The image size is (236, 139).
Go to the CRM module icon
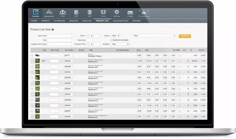click(62, 13)
